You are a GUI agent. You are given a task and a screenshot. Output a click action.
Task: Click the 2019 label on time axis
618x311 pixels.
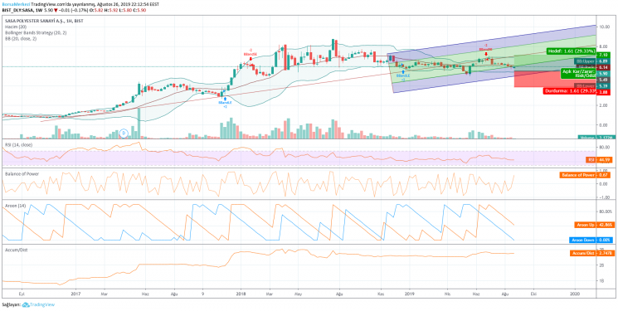(410, 294)
